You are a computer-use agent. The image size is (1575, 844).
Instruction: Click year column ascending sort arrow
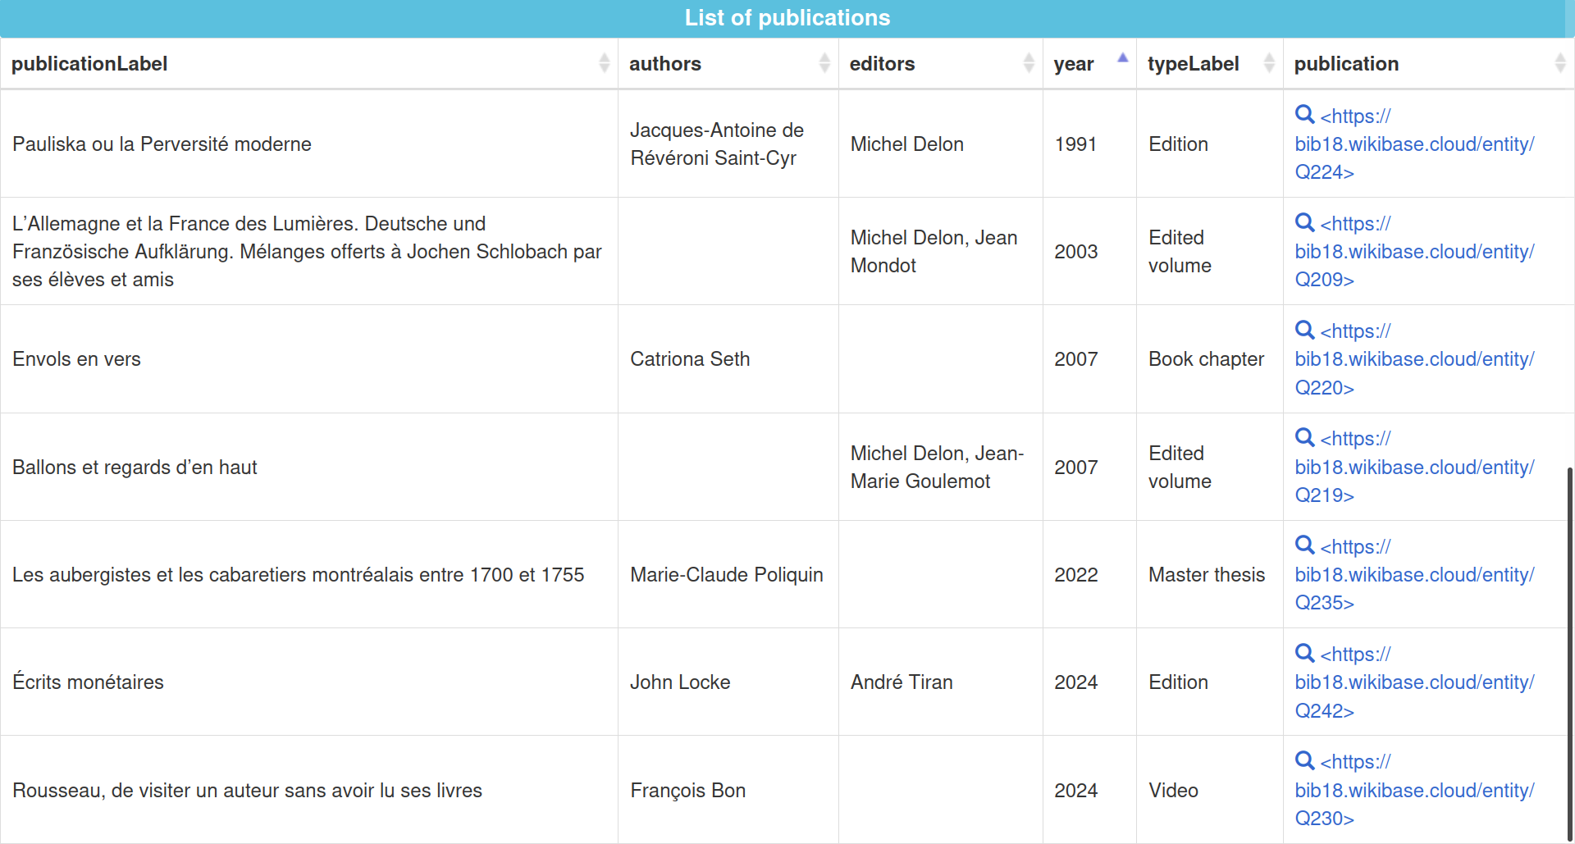1122,58
